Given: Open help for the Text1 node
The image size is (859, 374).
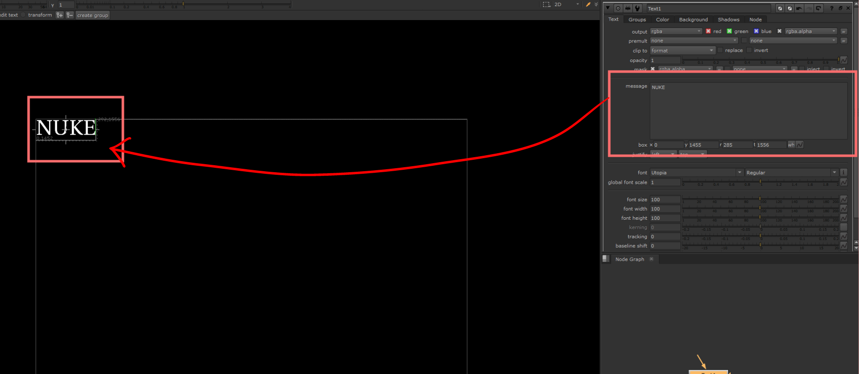Looking at the screenshot, I should [831, 9].
